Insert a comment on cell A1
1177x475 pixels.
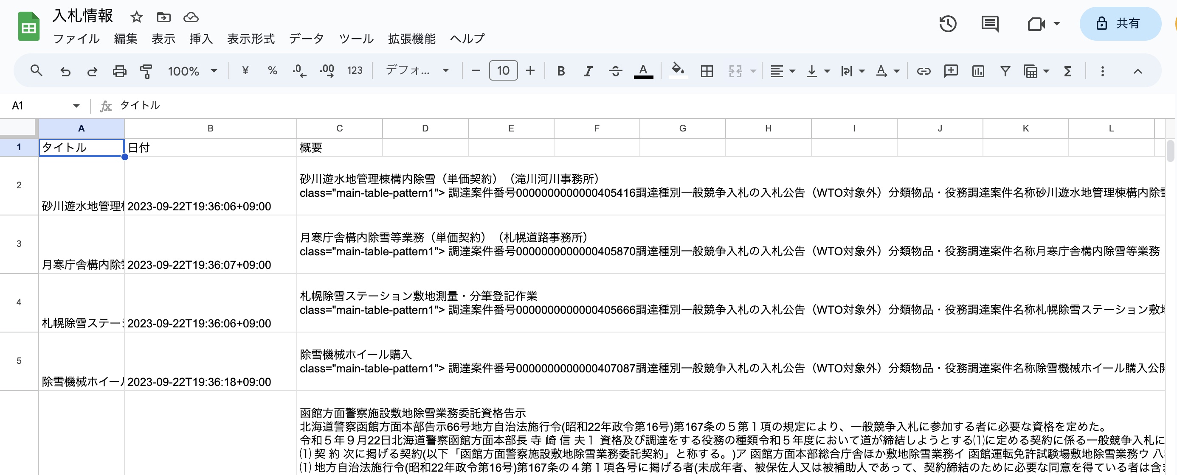point(950,71)
